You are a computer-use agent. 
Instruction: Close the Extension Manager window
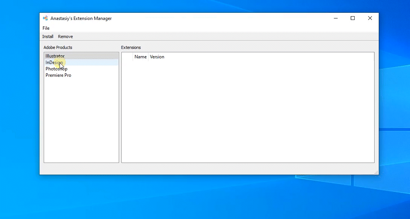pos(370,18)
